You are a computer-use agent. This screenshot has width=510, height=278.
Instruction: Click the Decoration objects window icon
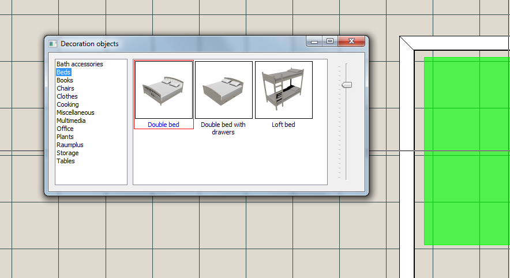pyautogui.click(x=53, y=44)
